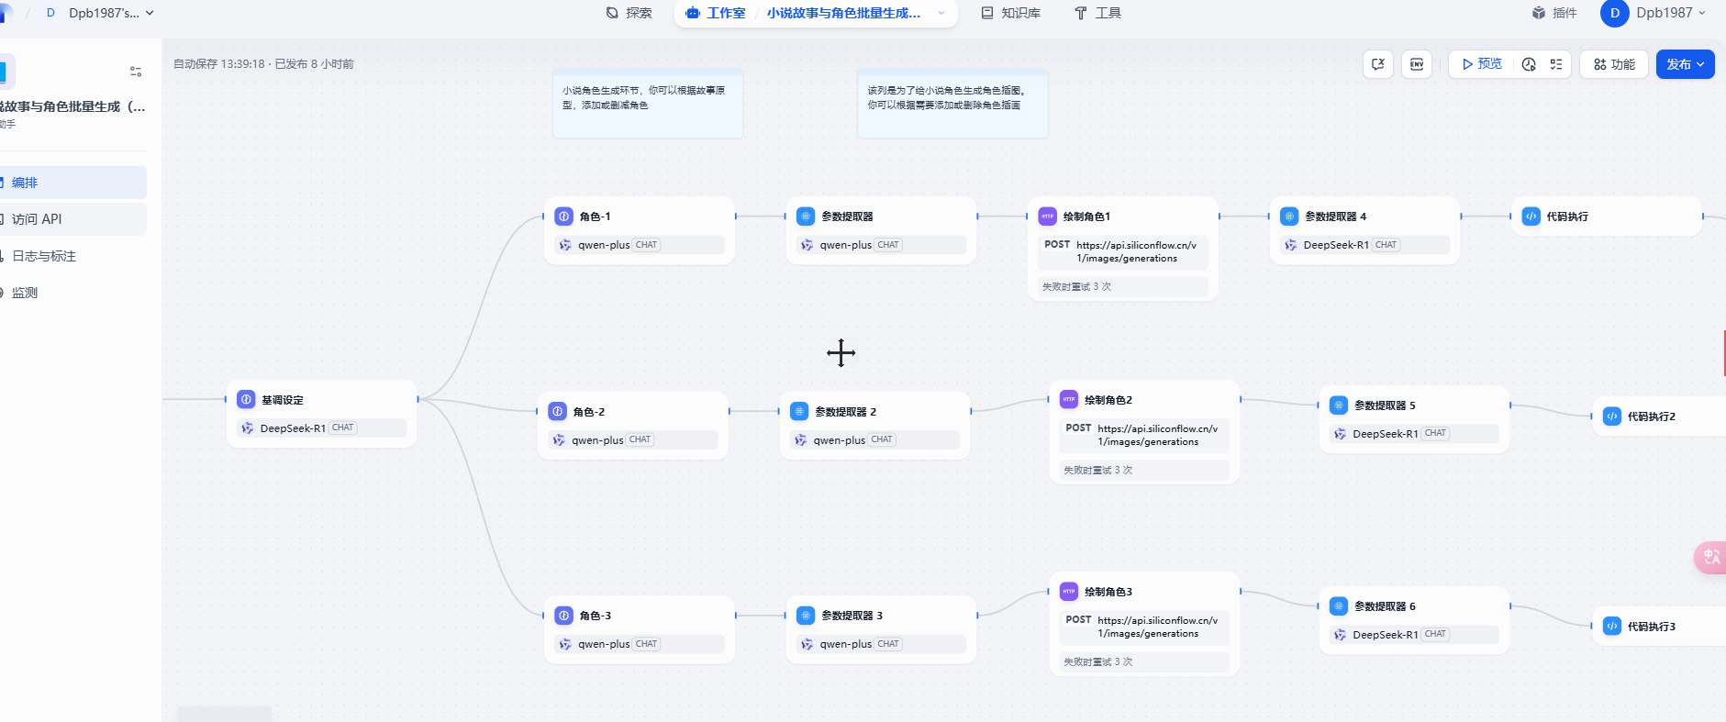Click the 绘制角色1 HTTP request node icon
This screenshot has height=722, width=1726.
1047,217
